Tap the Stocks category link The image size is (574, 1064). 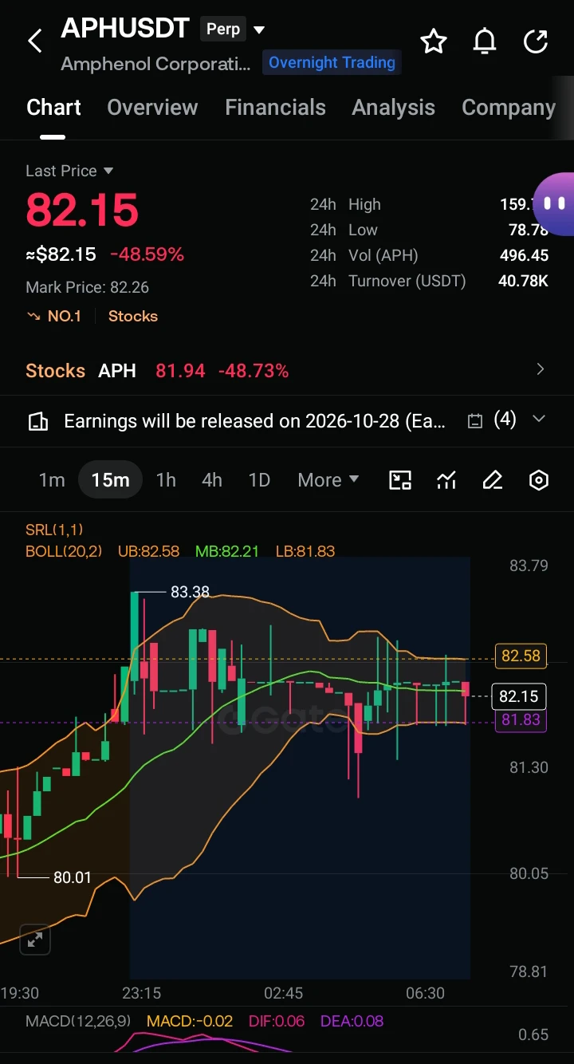133,316
